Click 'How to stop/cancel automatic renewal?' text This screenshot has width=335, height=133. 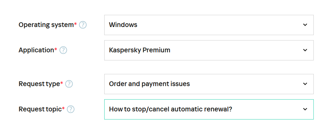pos(170,109)
